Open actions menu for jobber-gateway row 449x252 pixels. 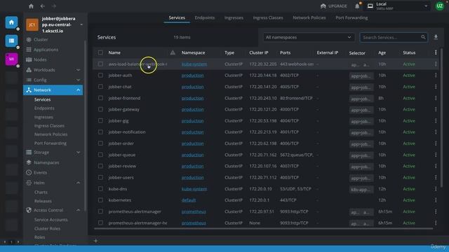tap(436, 109)
